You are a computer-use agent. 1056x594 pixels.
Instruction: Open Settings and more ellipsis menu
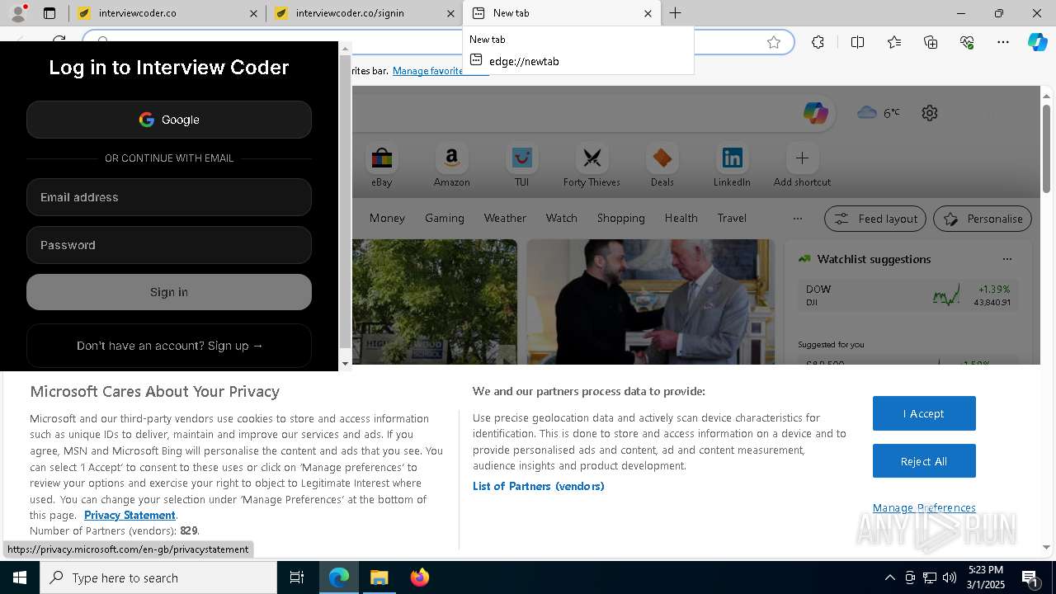(x=1003, y=42)
